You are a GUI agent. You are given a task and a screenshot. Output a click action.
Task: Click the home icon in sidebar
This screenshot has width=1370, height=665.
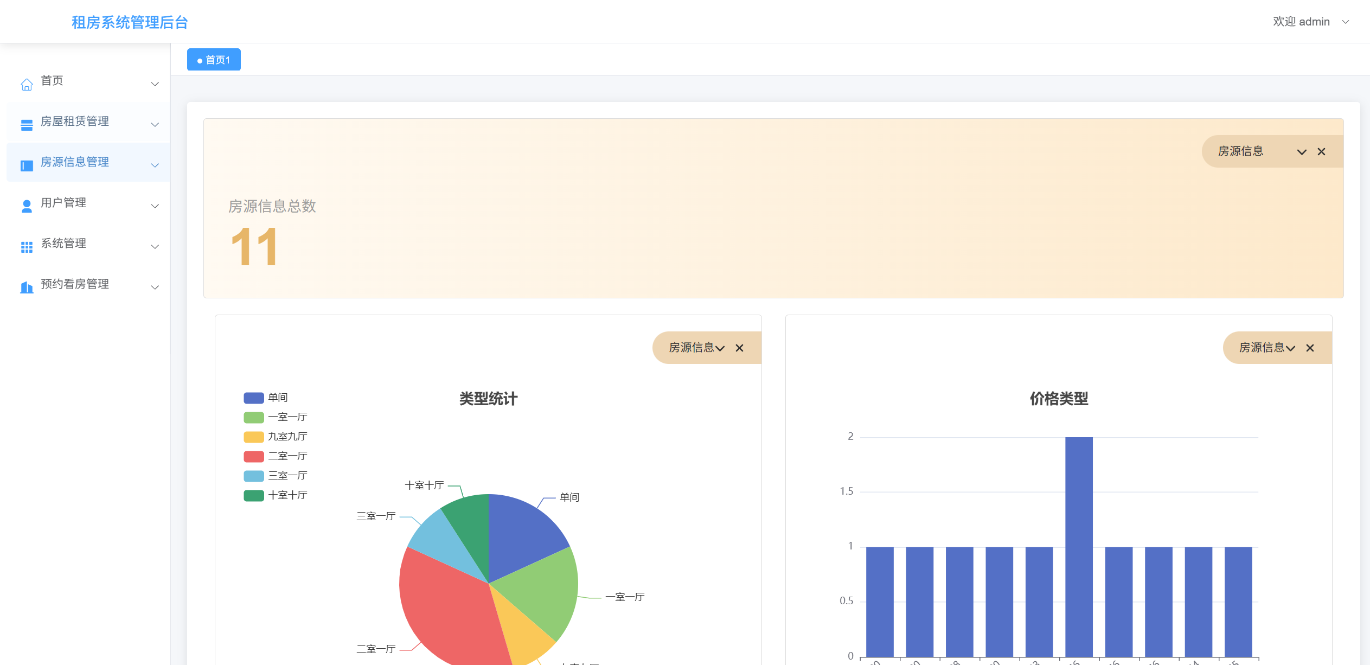tap(27, 84)
